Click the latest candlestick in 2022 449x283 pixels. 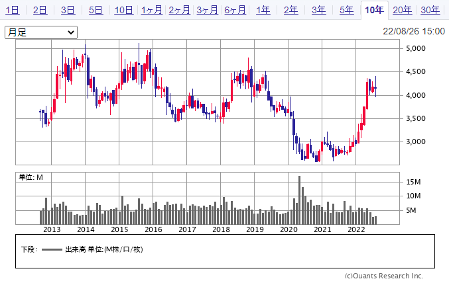(375, 87)
